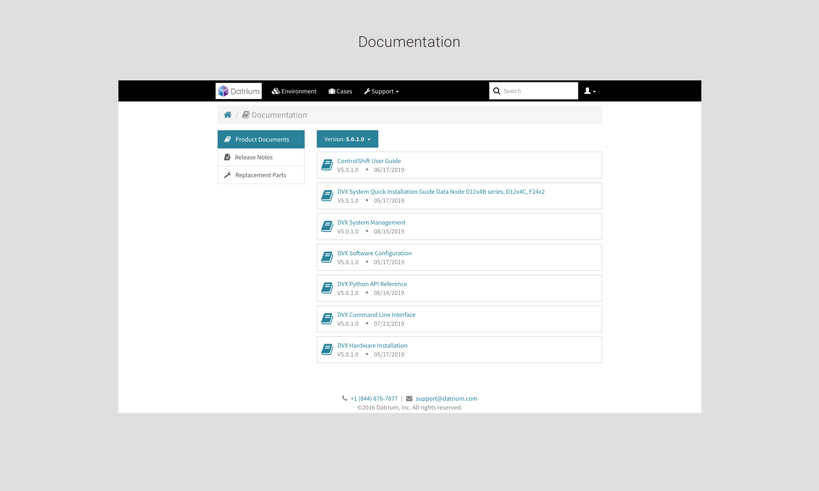The width and height of the screenshot is (819, 491).
Task: Click the Release Notes page icon
Action: point(227,157)
